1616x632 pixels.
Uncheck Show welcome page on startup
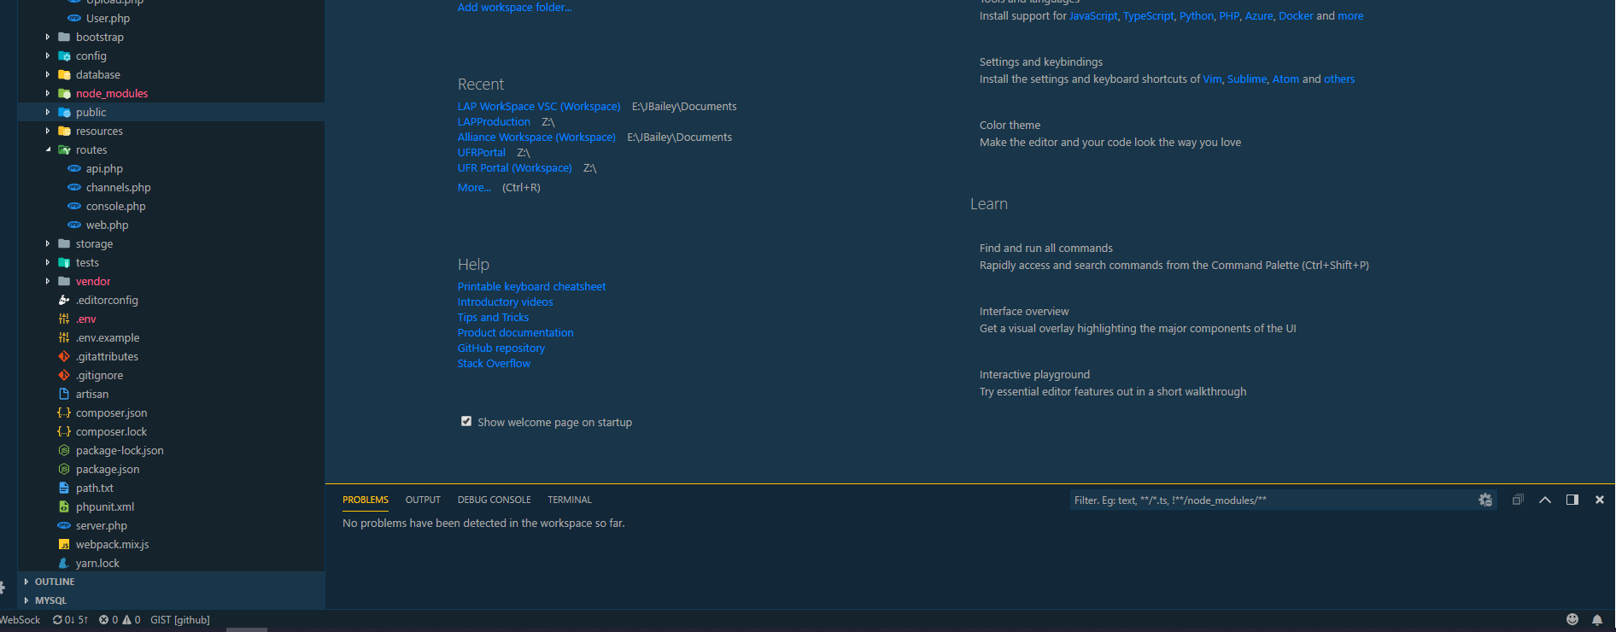coord(466,421)
